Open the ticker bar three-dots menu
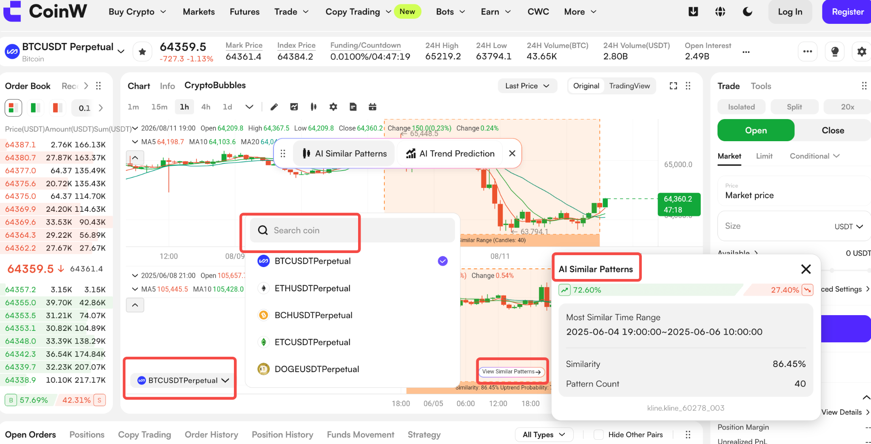 [808, 52]
